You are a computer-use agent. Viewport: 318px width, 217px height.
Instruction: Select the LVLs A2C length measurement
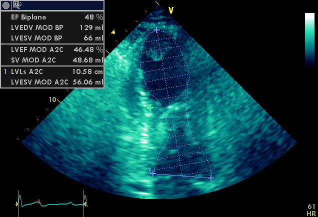[52, 72]
